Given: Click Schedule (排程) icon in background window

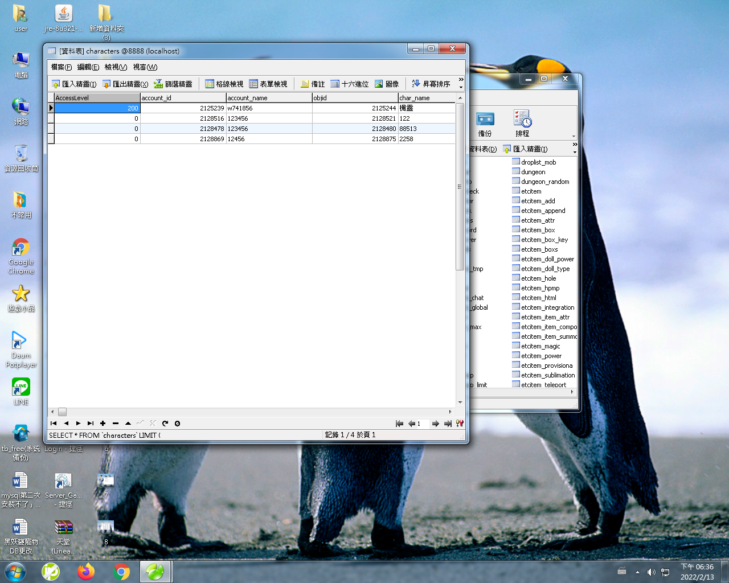Looking at the screenshot, I should point(522,124).
